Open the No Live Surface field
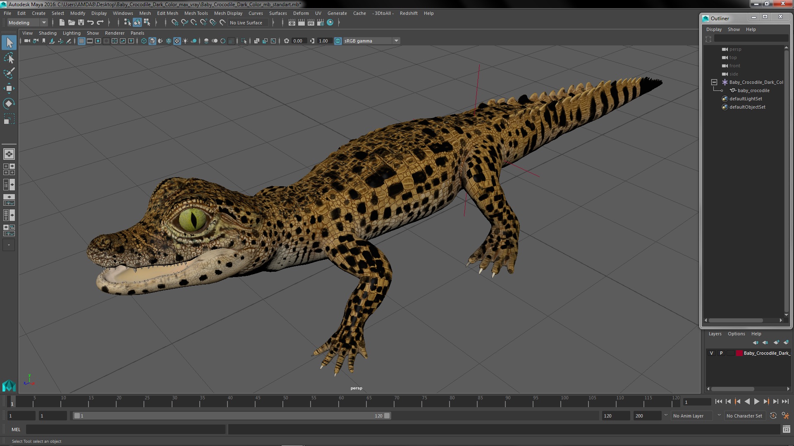This screenshot has height=446, width=794. 248,23
